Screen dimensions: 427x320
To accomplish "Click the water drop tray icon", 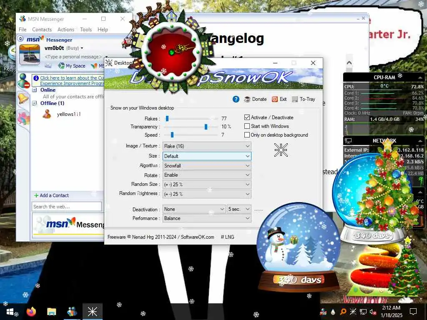I will (x=333, y=312).
